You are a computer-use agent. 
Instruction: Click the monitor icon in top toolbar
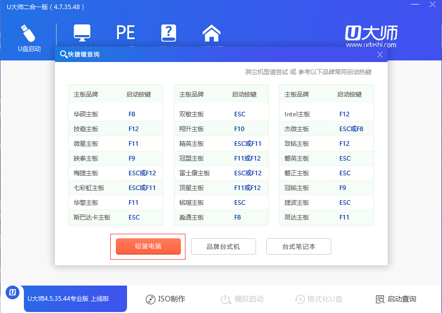tap(82, 33)
